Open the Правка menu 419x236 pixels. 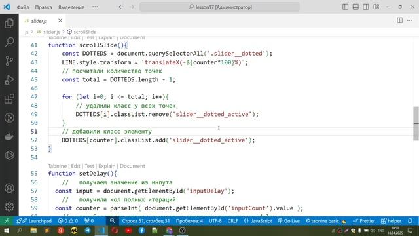tap(44, 7)
